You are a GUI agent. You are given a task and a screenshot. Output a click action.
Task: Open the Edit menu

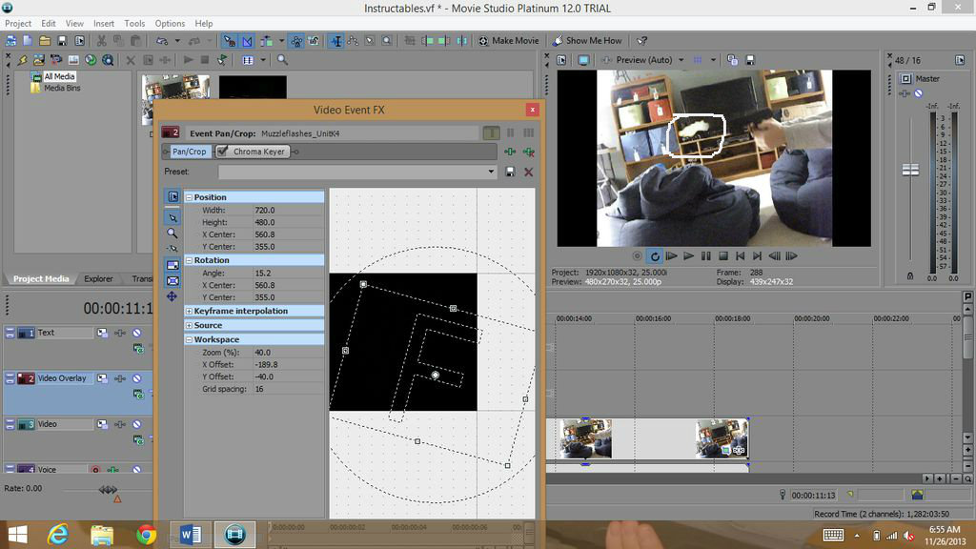(49, 23)
